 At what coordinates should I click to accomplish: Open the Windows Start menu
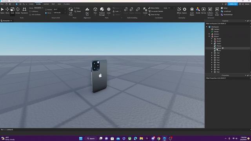(81, 138)
